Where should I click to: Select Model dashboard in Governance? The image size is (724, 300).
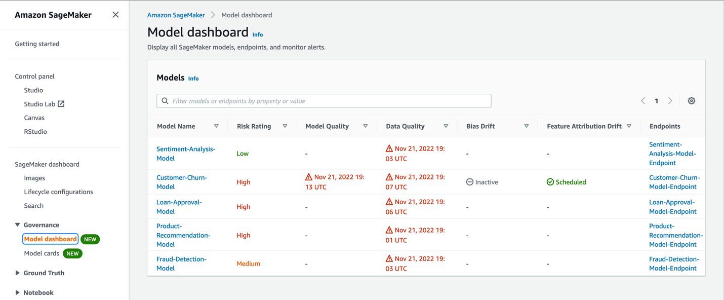point(50,239)
